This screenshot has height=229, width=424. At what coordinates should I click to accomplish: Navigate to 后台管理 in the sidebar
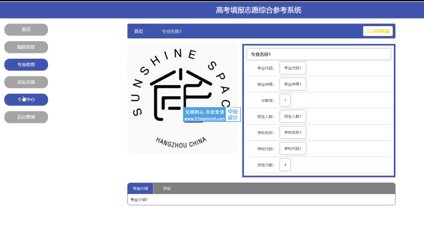coord(26,117)
